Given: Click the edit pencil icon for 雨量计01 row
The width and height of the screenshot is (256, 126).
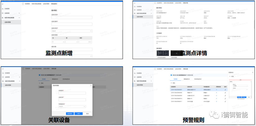Looking at the screenshot, I should pyautogui.click(x=225, y=92).
